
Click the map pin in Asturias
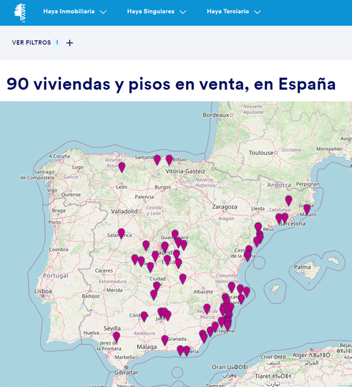pyautogui.click(x=121, y=167)
